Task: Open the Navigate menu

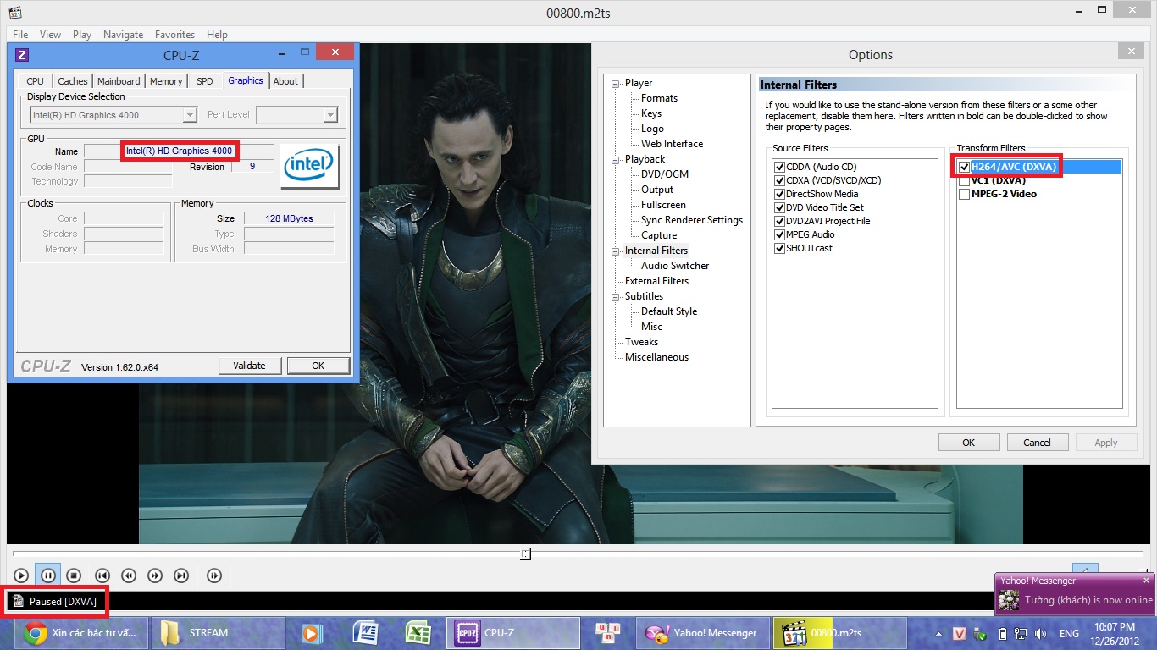Action: (123, 35)
